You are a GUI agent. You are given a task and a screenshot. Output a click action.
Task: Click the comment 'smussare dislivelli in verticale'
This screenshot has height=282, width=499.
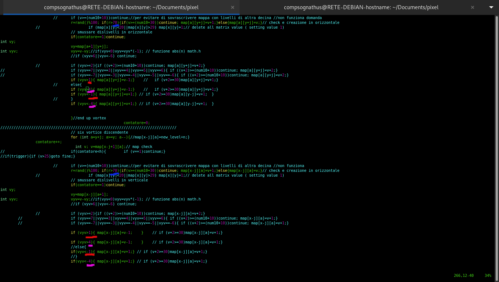pos(109,180)
